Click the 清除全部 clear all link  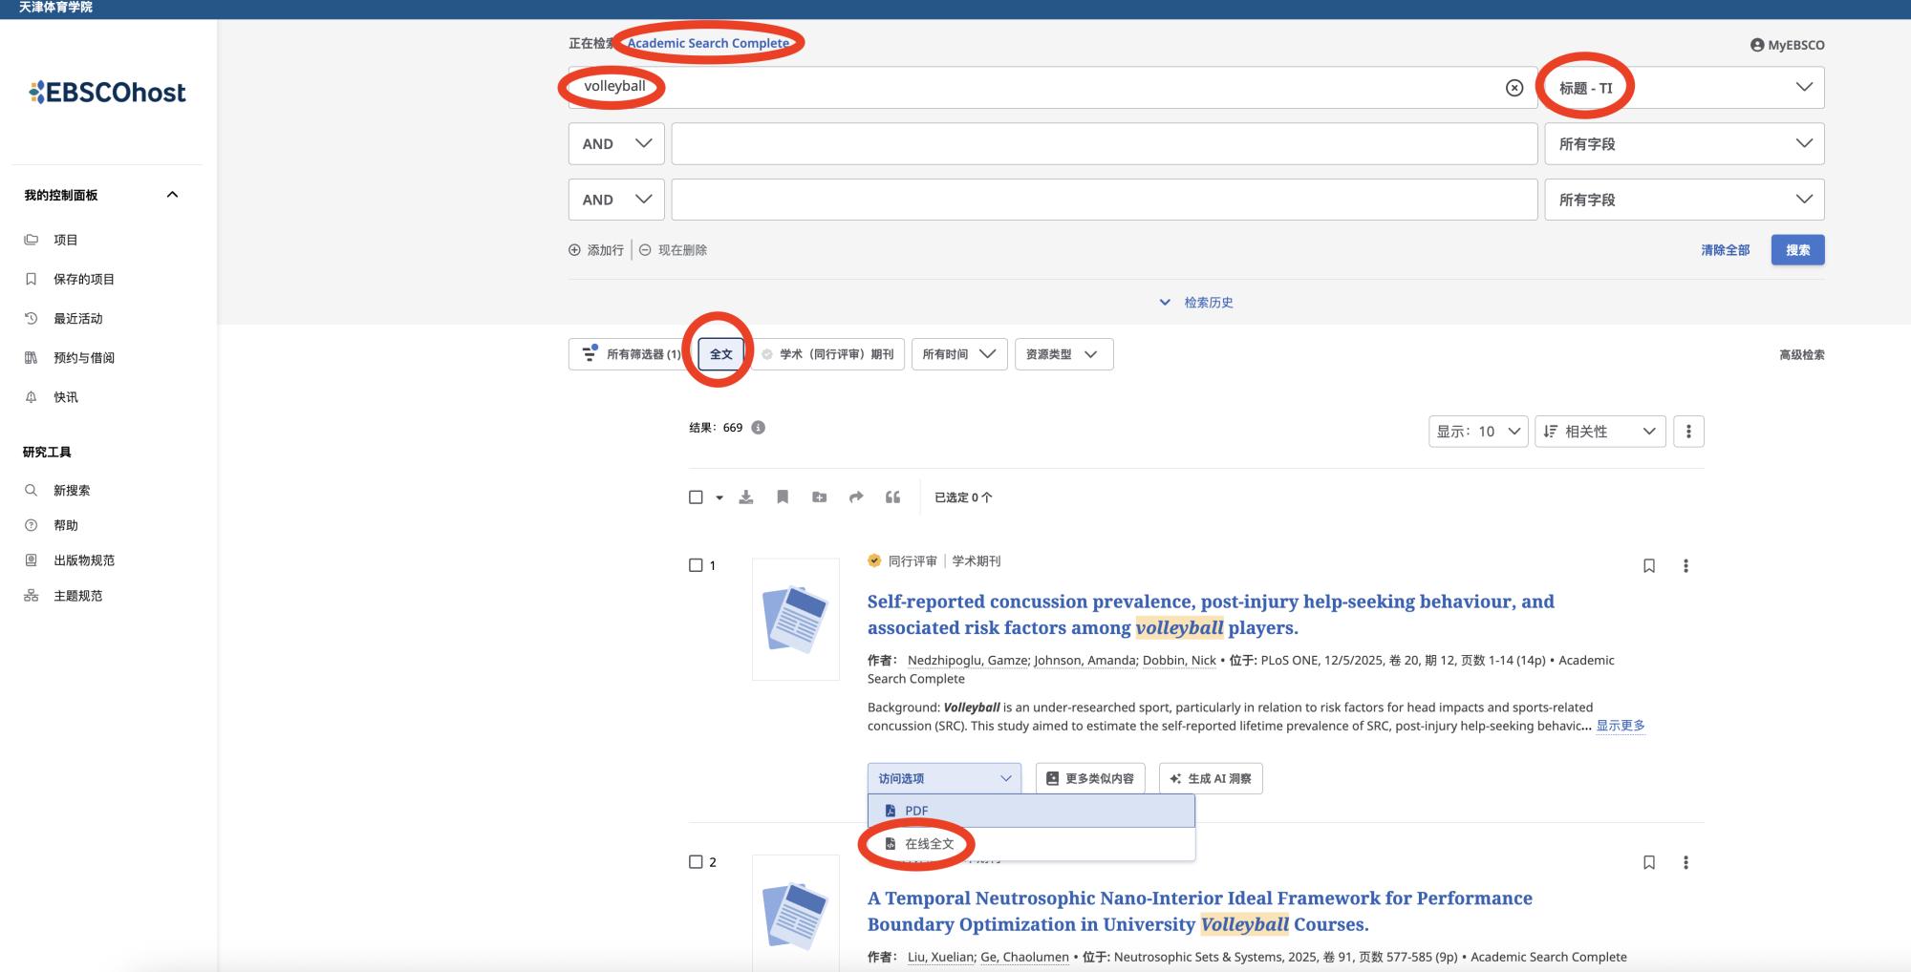[1725, 250]
